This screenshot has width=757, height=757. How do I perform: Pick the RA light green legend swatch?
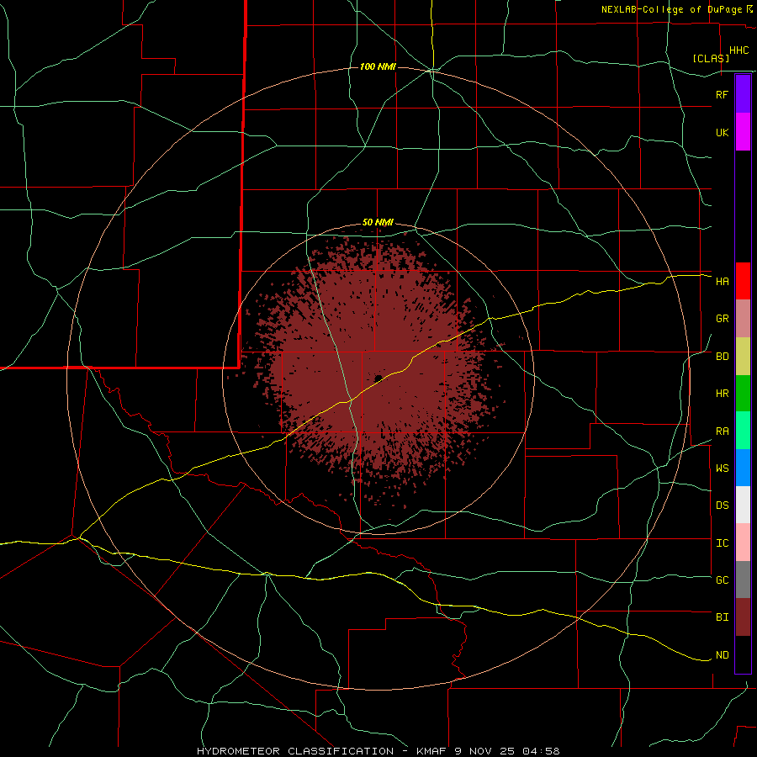743,431
